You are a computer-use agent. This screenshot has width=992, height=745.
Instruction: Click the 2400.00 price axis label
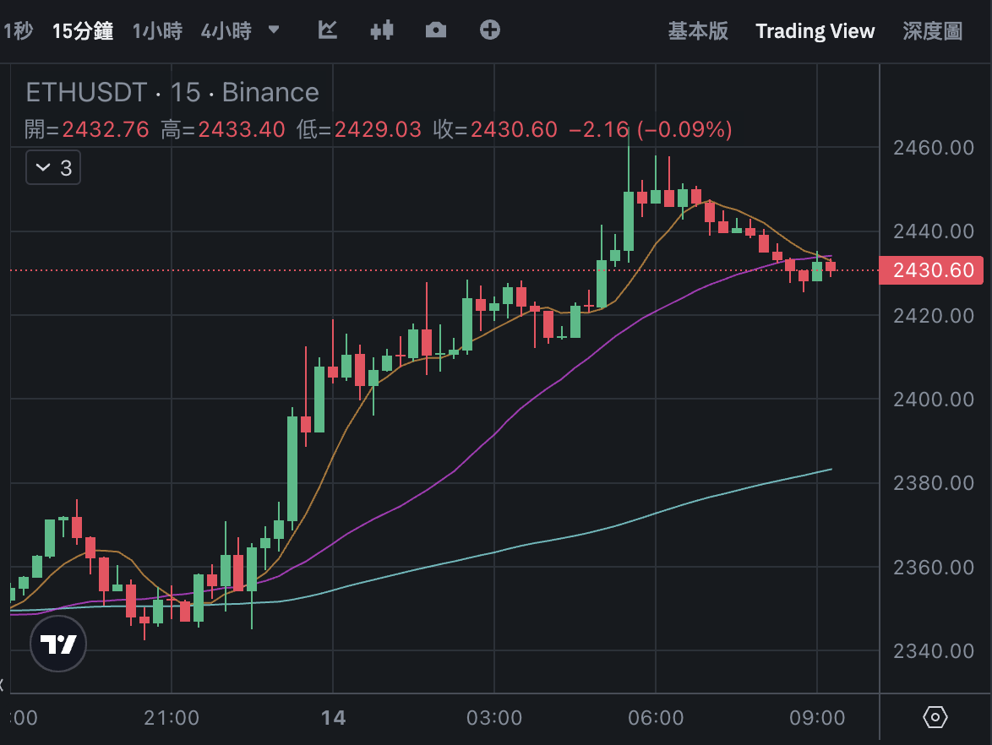(x=933, y=399)
